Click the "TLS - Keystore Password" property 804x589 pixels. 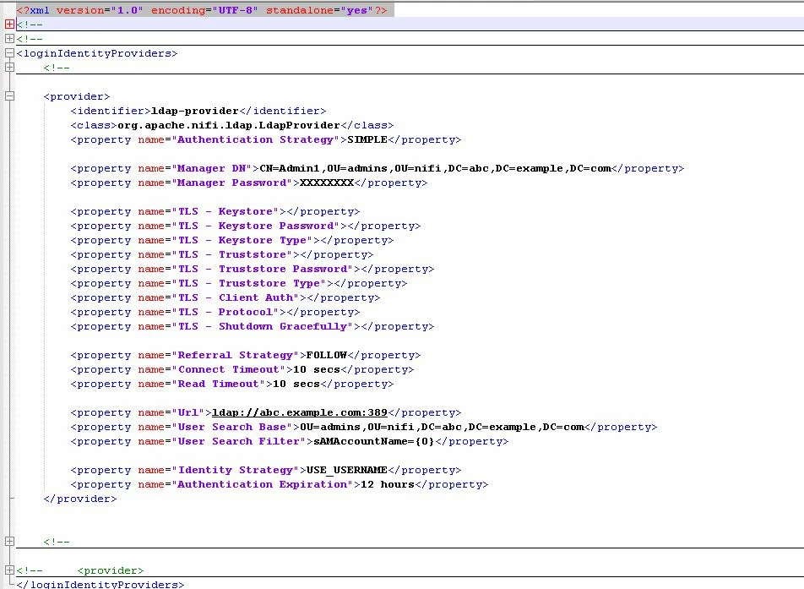[x=246, y=226]
